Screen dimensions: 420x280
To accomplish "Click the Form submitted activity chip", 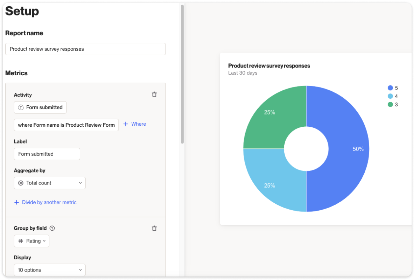I will [40, 107].
